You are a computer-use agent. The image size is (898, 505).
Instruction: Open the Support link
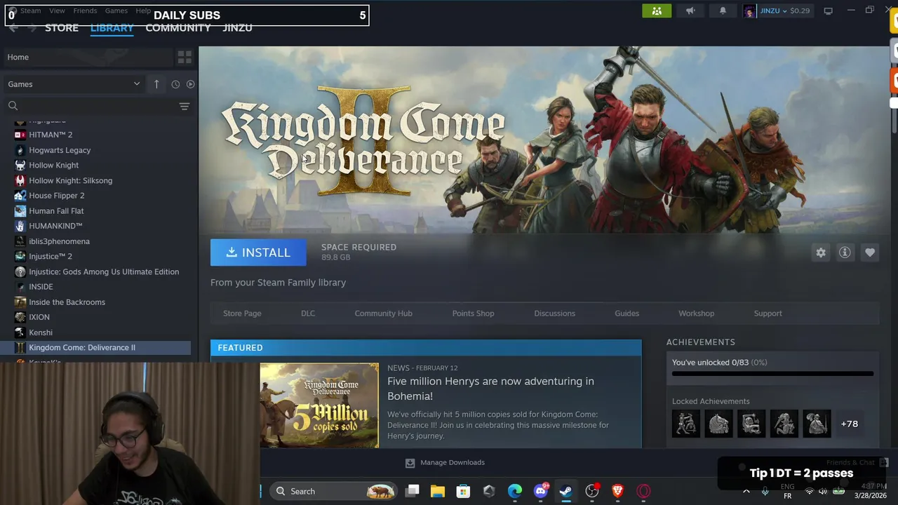(x=768, y=314)
